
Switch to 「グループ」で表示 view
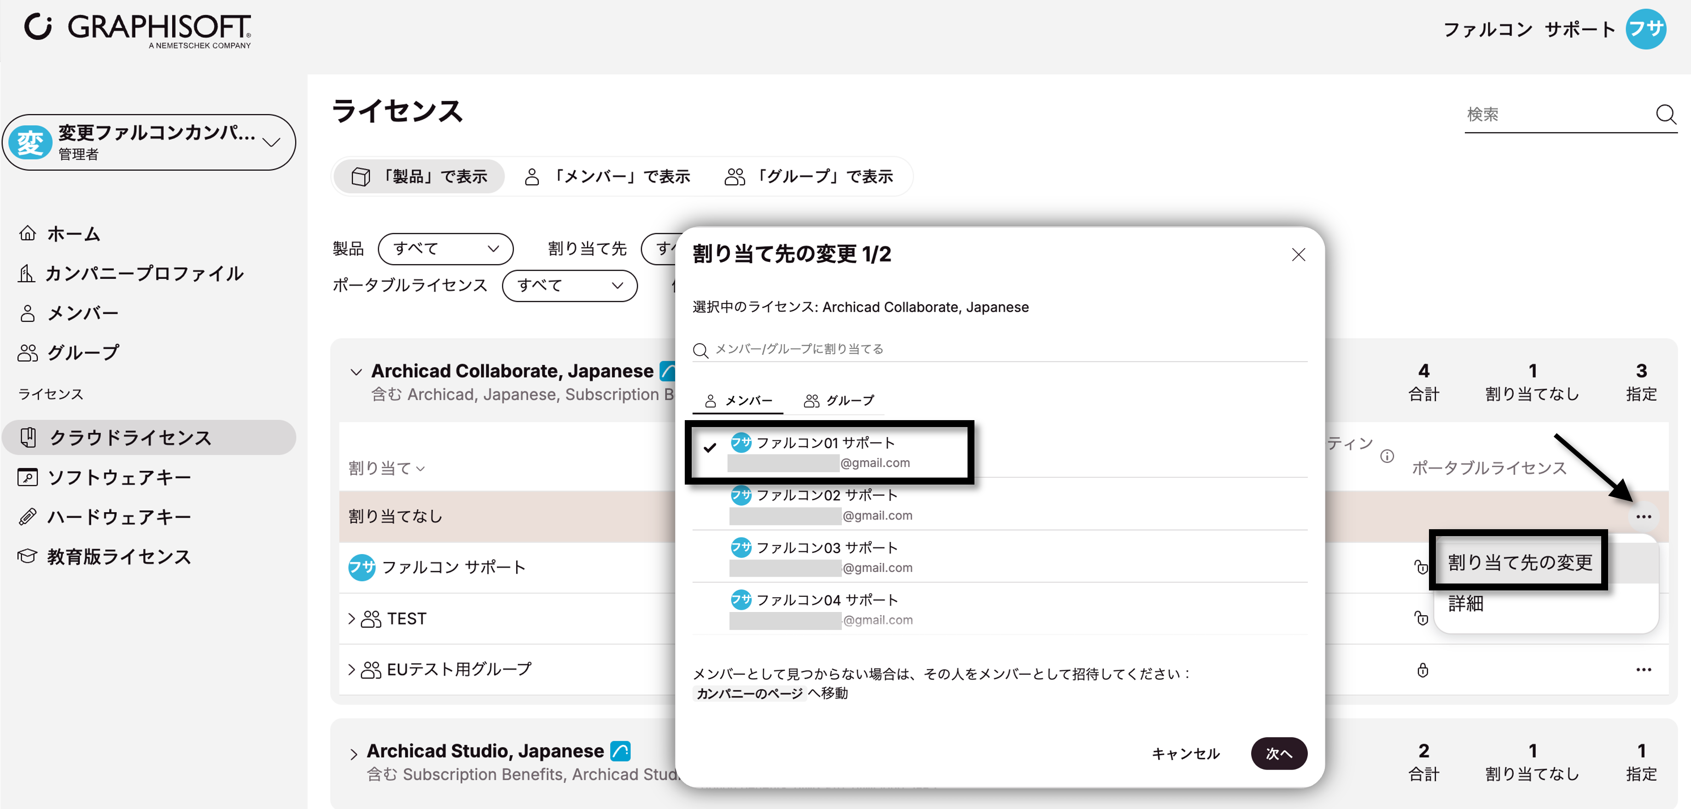(809, 177)
